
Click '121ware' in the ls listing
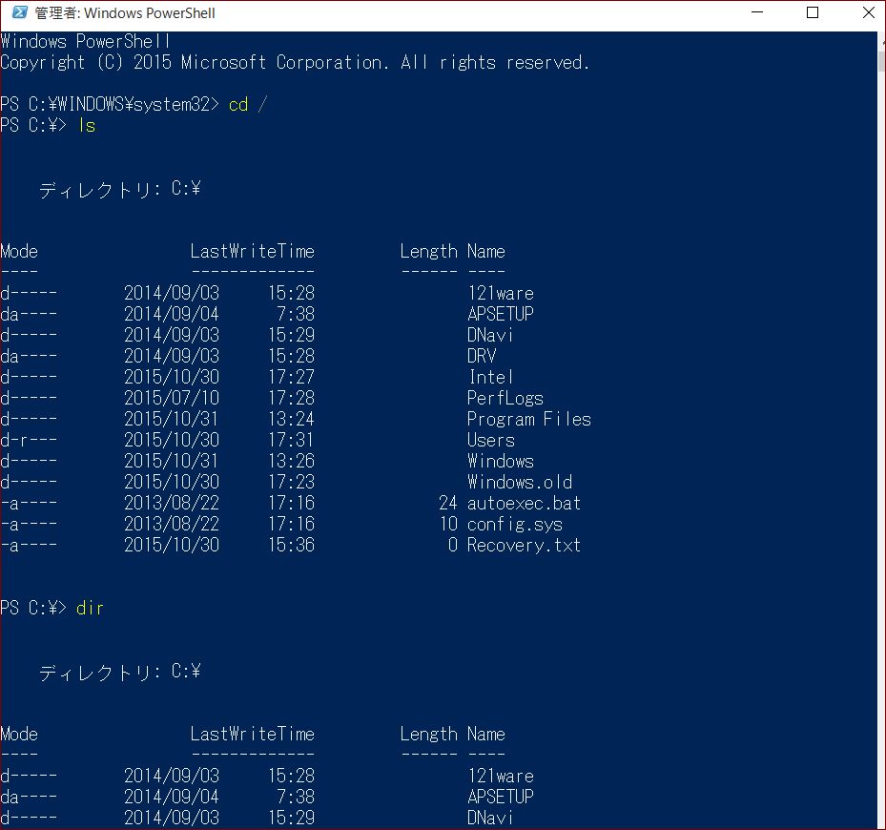pyautogui.click(x=501, y=293)
